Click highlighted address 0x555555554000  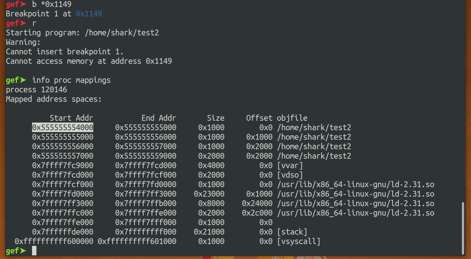click(x=63, y=128)
